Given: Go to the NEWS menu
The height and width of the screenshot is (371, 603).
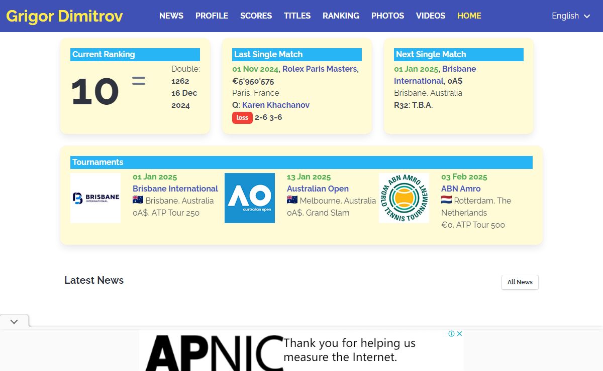Looking at the screenshot, I should (x=171, y=16).
